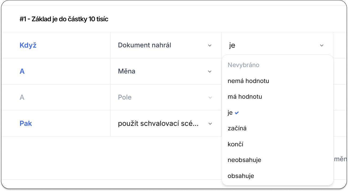Image resolution: width=348 pixels, height=191 pixels.
Task: Click chevron icon next to 'Měna'
Action: [210, 72]
